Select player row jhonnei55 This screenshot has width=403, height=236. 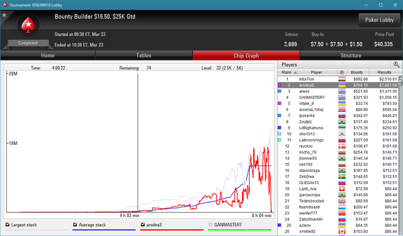(338, 158)
